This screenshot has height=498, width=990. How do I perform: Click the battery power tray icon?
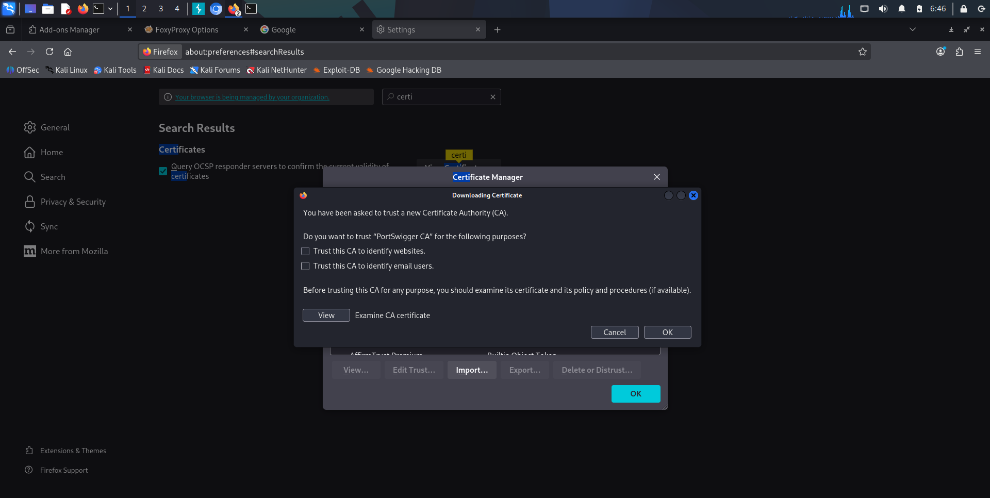919,9
